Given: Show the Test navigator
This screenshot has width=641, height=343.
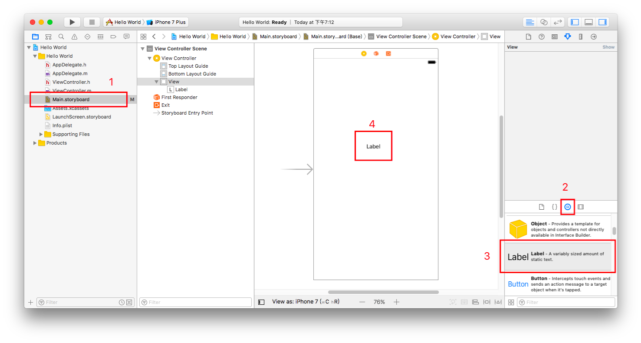Looking at the screenshot, I should [x=87, y=36].
